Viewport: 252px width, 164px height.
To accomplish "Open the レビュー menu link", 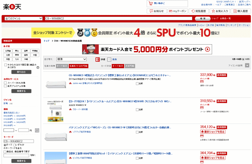I will tap(202, 25).
